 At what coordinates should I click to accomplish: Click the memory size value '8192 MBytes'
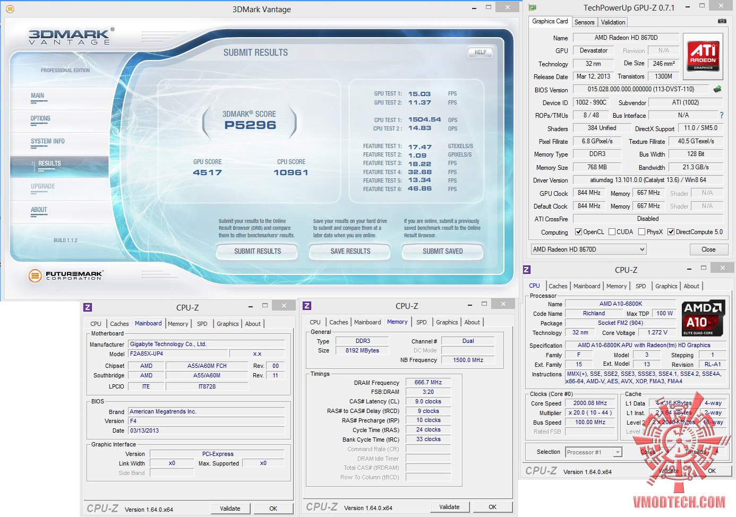point(363,350)
